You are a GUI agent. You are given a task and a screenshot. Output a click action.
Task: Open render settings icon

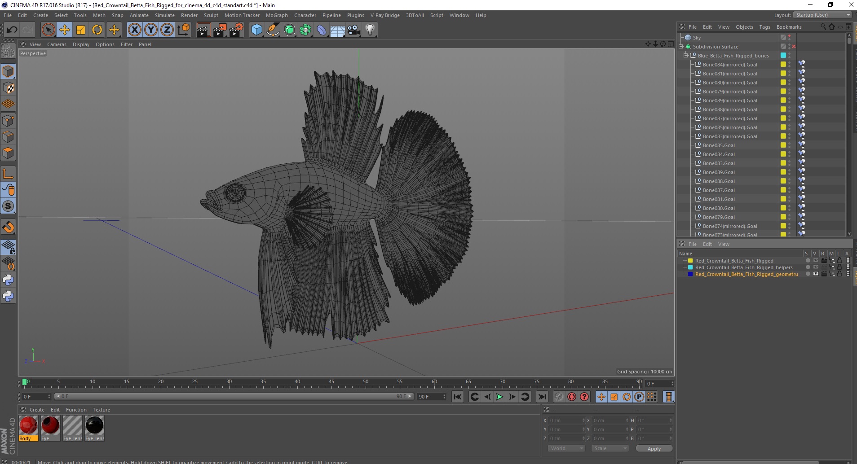click(236, 30)
